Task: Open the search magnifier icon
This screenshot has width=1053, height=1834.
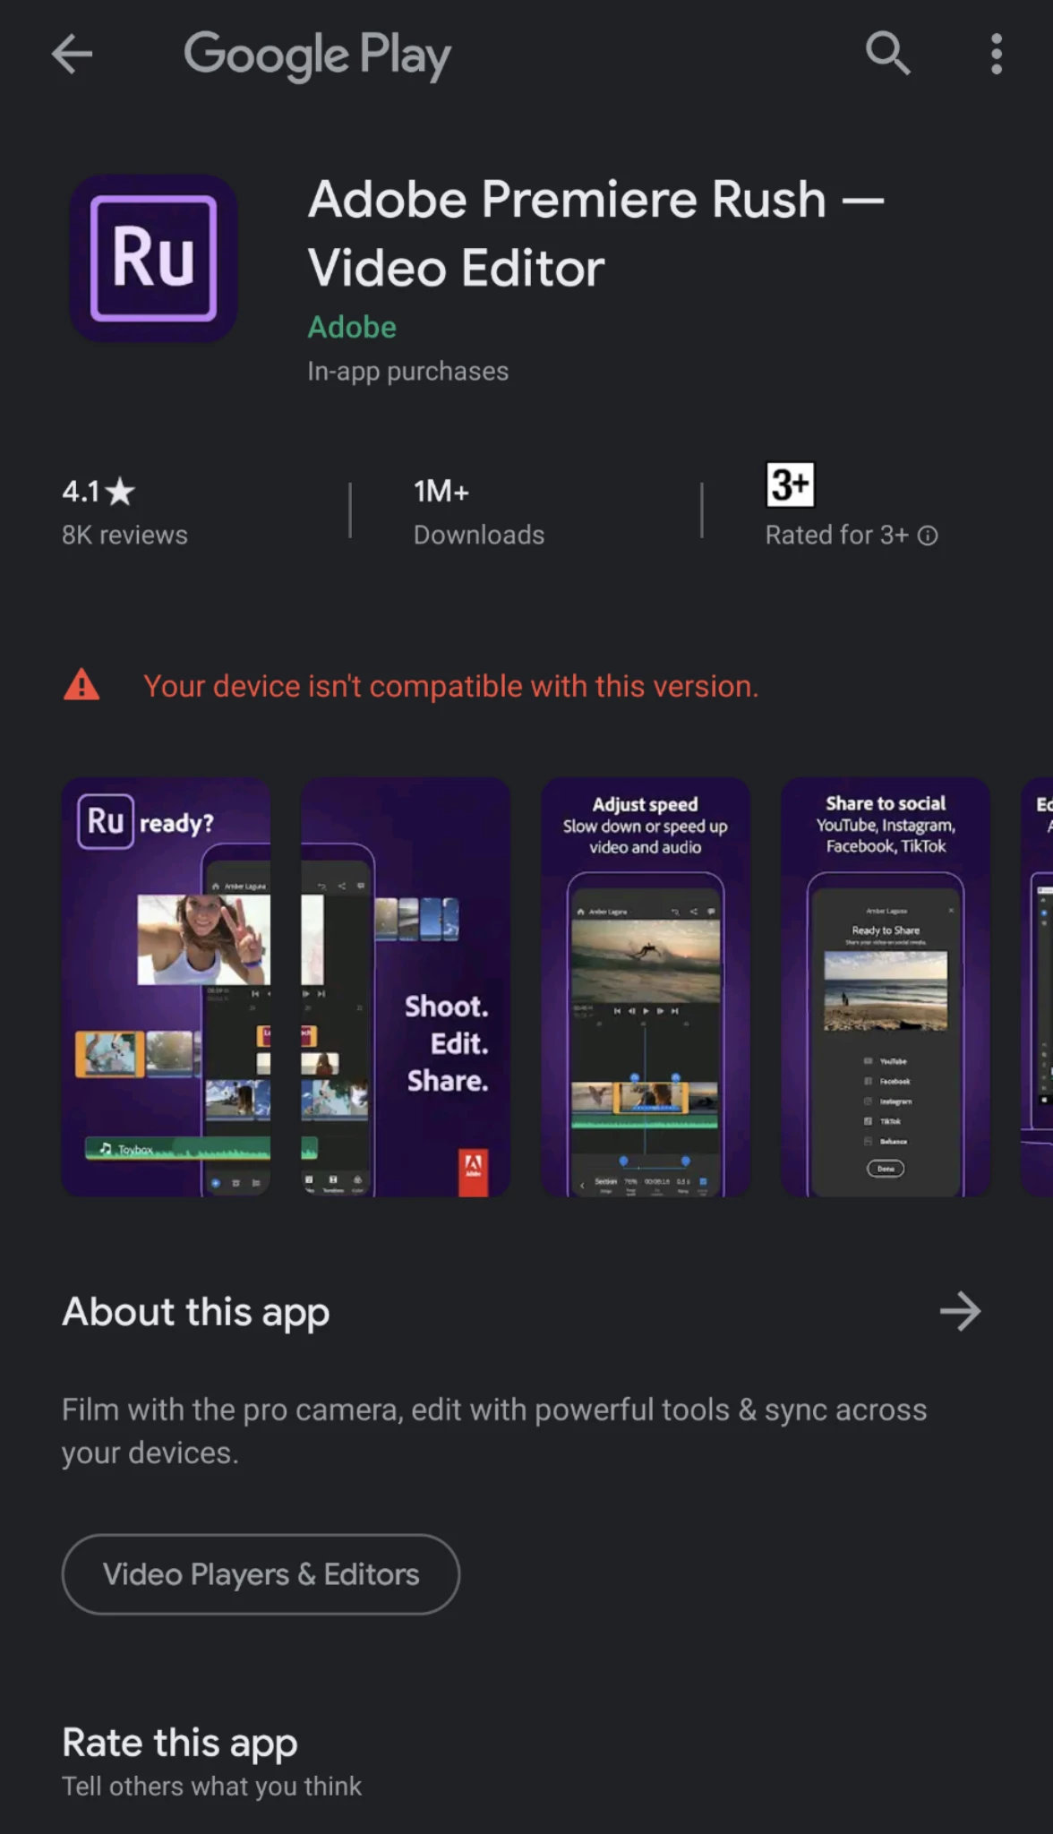Action: [x=887, y=54]
